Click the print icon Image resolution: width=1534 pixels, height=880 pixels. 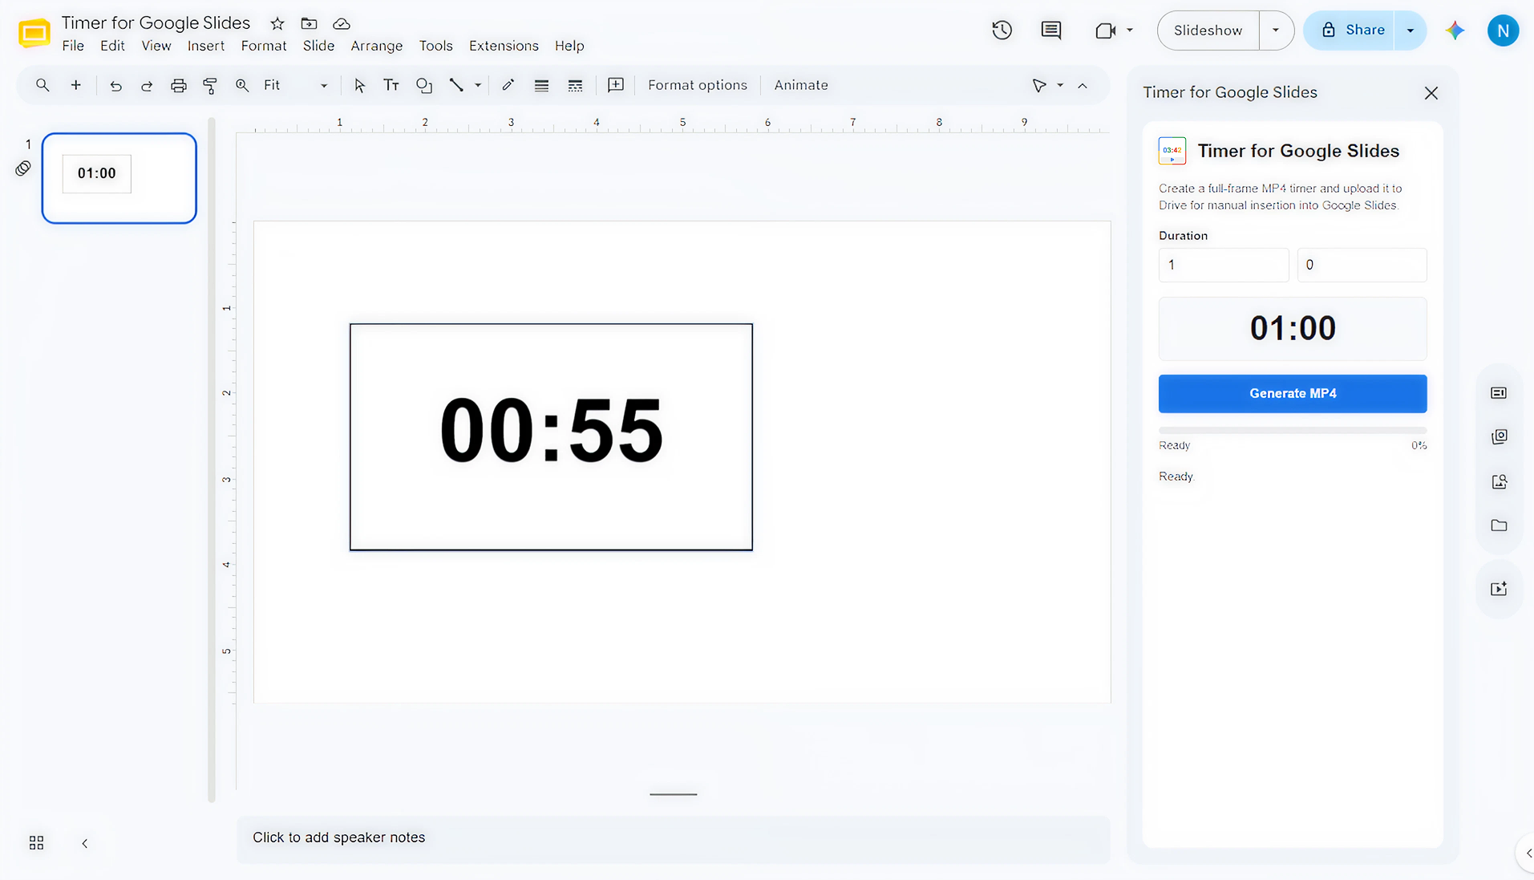[178, 85]
